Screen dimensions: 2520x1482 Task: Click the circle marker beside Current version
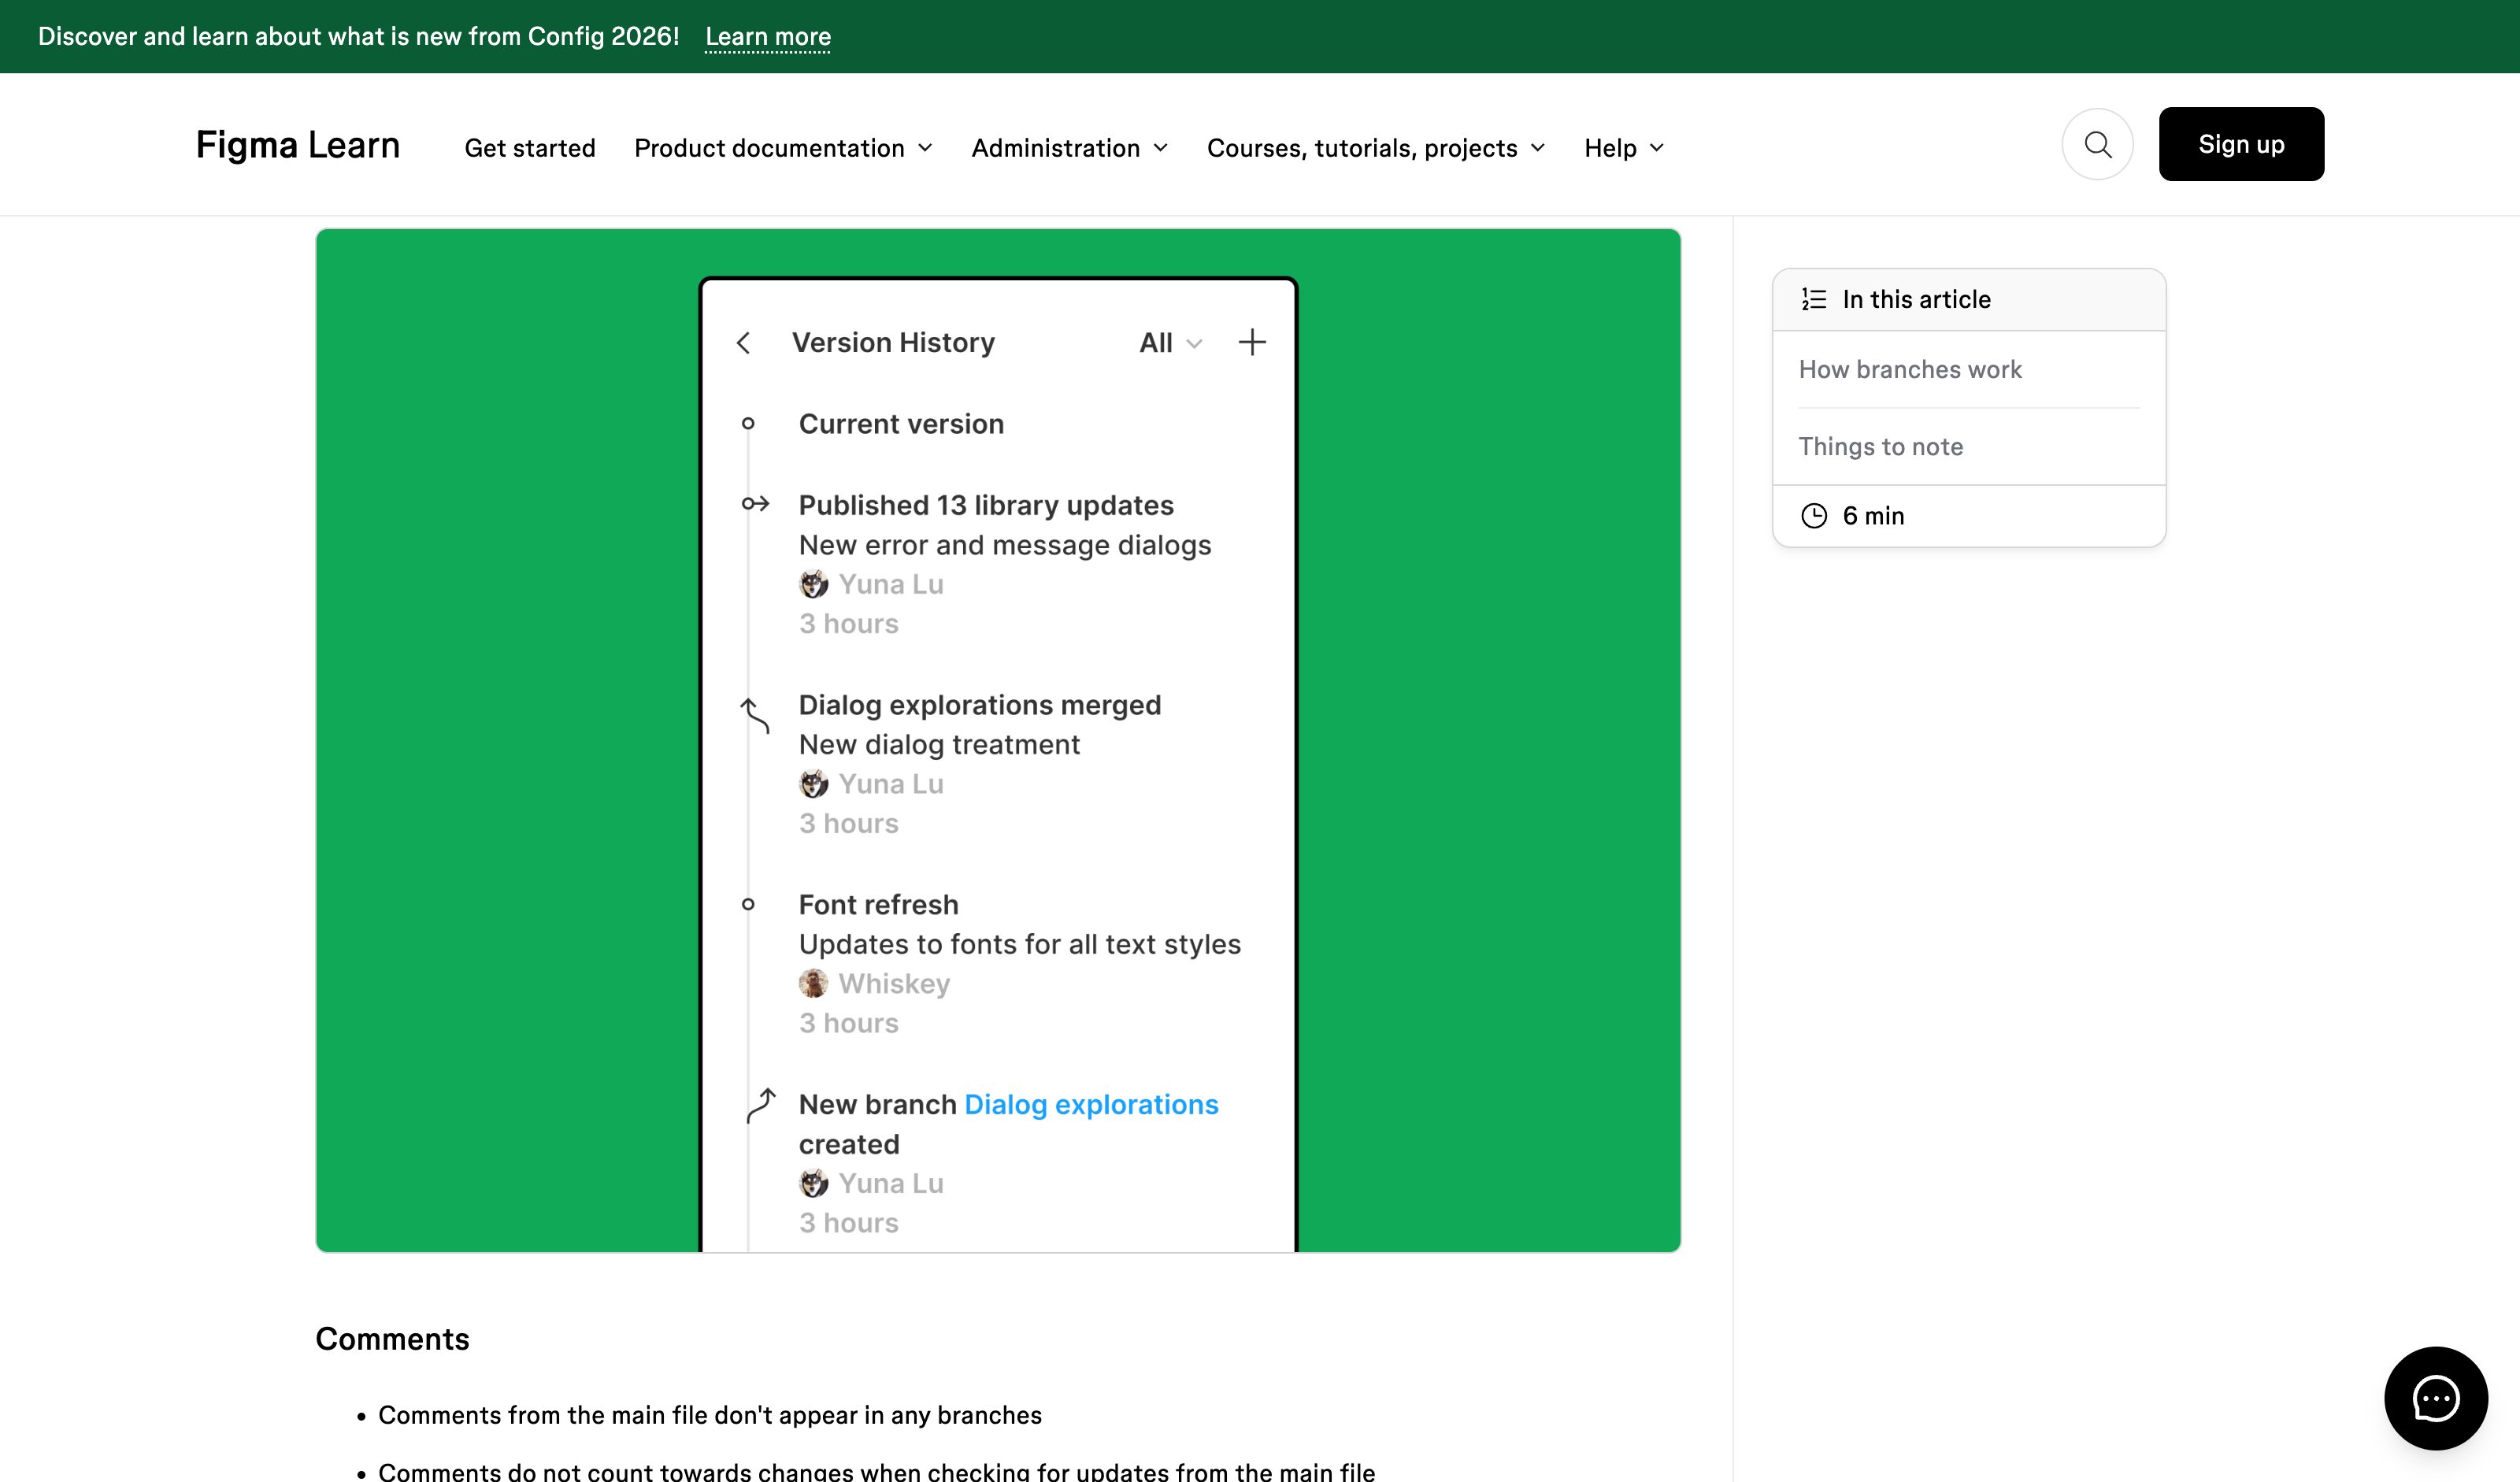[x=748, y=423]
